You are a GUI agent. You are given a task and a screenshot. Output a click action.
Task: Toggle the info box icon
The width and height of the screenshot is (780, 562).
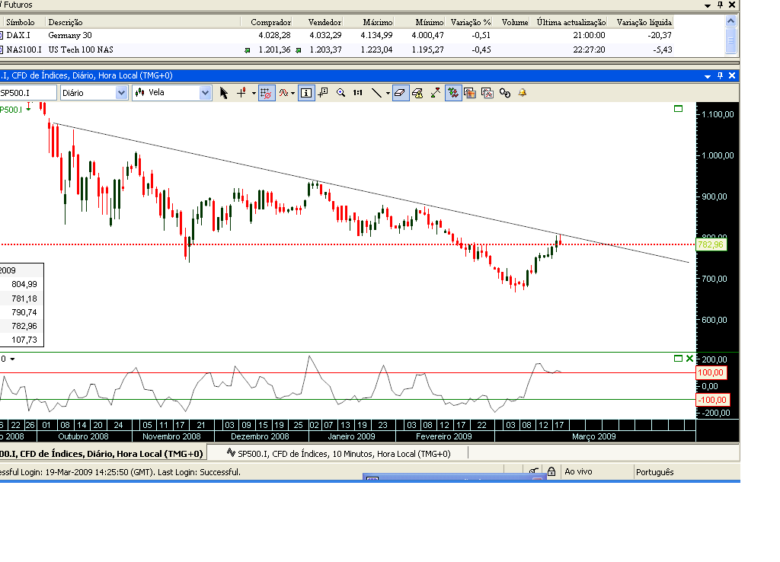306,93
